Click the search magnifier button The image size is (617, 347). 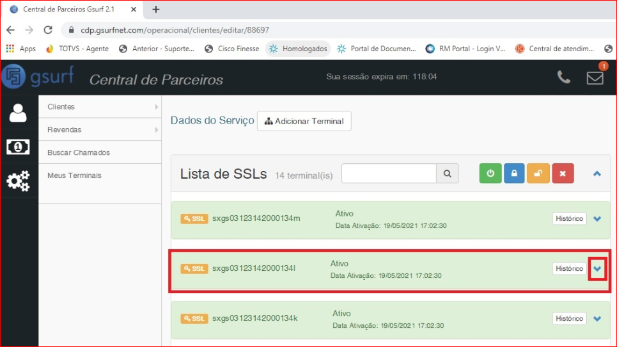pos(448,173)
